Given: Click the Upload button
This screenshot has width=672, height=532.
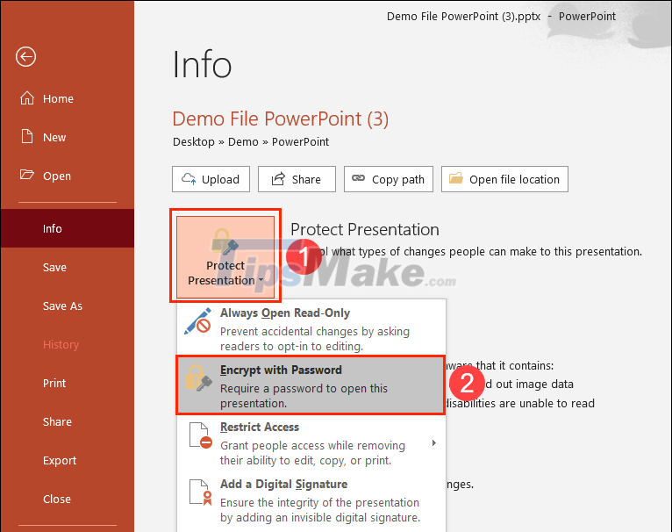Looking at the screenshot, I should [x=211, y=179].
